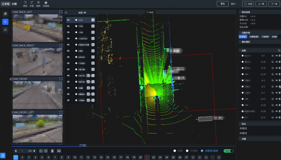This screenshot has height=160, width=281.
Task: Open the filter icon in results header
Action: point(279,51)
